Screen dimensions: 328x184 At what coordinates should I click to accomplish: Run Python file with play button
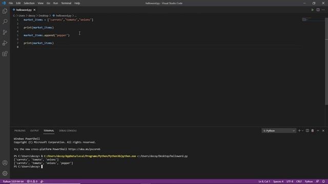click(x=313, y=10)
